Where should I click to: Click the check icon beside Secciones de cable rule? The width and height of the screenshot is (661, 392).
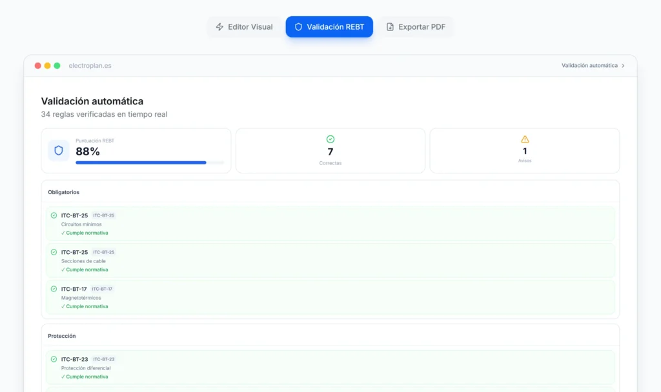(54, 252)
